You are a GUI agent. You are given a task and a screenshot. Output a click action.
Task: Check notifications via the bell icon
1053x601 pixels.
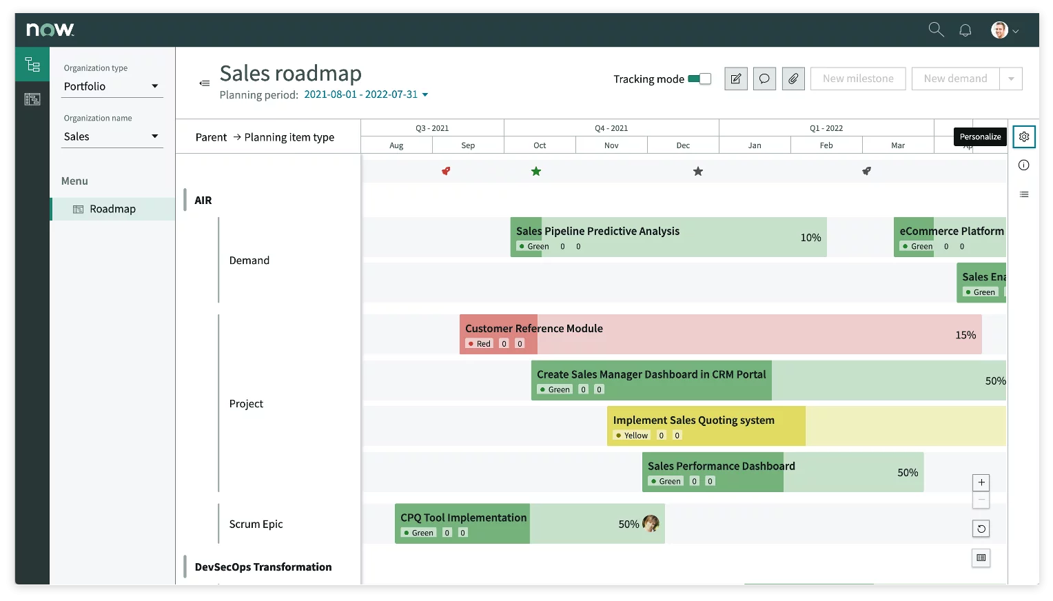click(965, 30)
